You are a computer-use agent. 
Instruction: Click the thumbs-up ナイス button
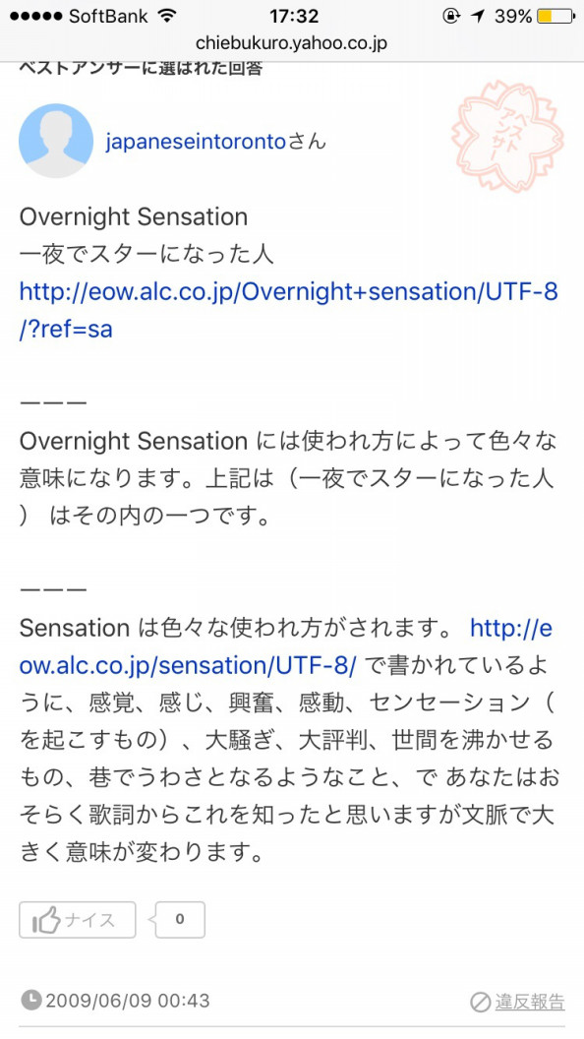78,920
